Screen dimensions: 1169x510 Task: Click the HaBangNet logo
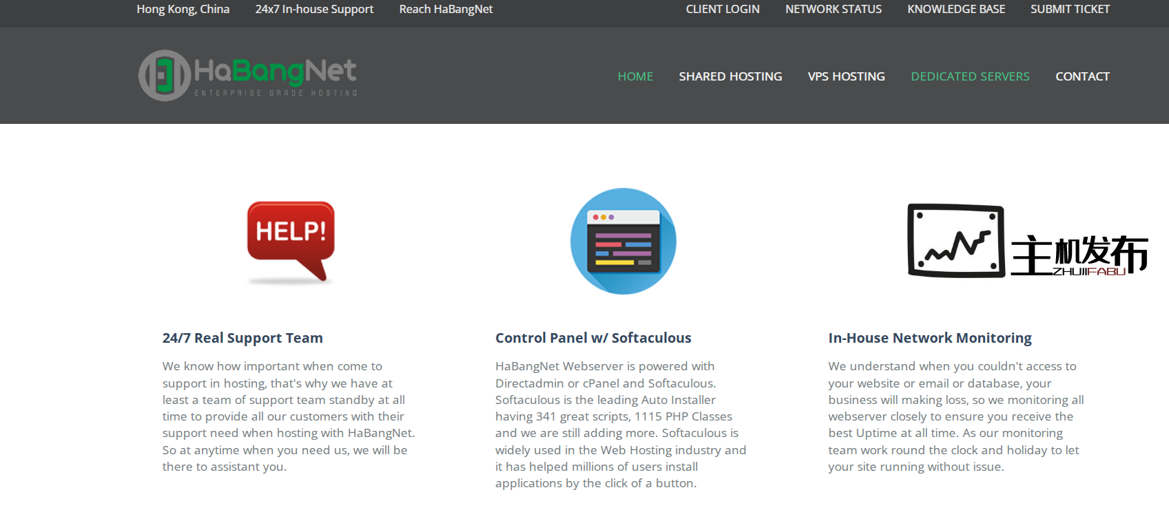(x=248, y=76)
